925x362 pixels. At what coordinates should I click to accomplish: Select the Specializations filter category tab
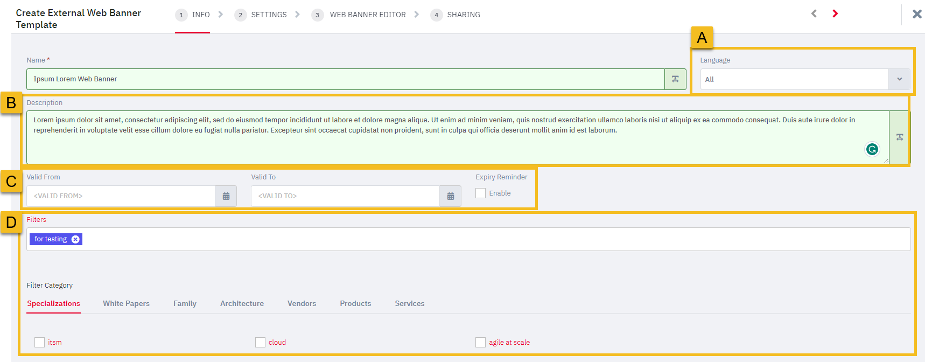[x=54, y=304]
